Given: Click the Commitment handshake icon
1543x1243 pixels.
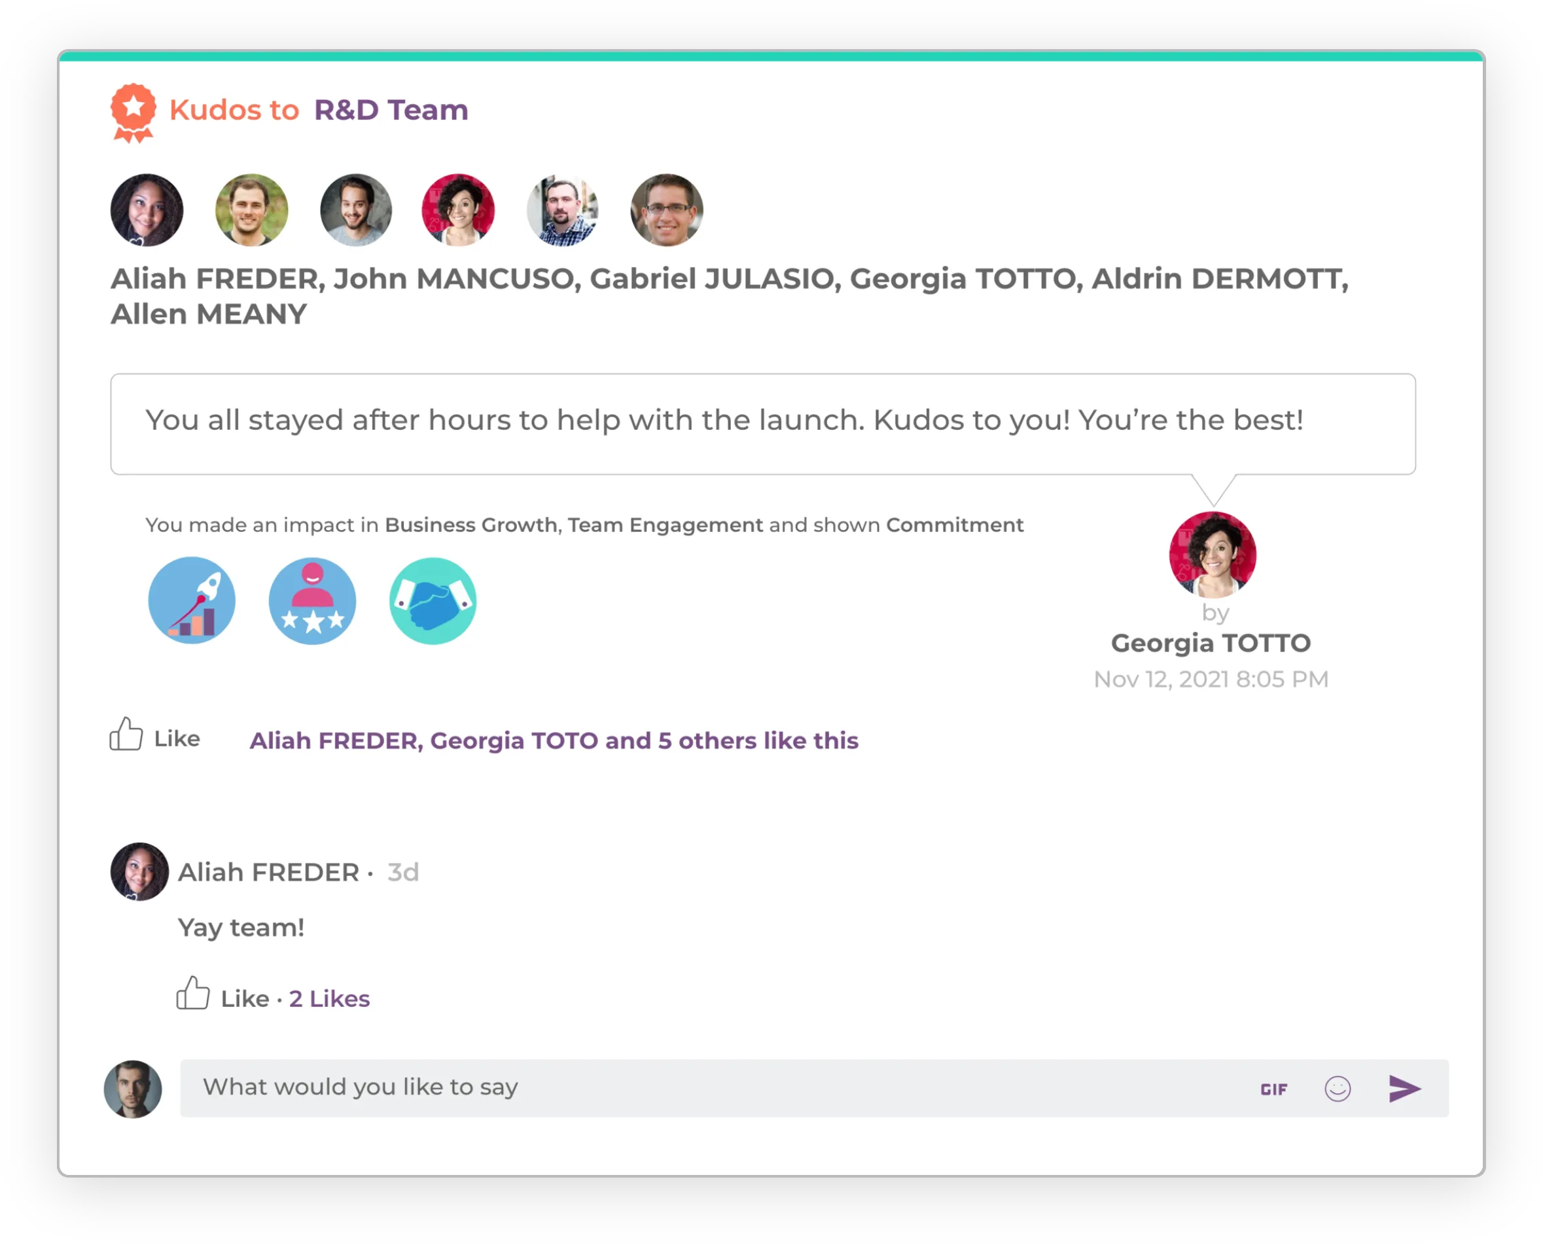Looking at the screenshot, I should 433,601.
